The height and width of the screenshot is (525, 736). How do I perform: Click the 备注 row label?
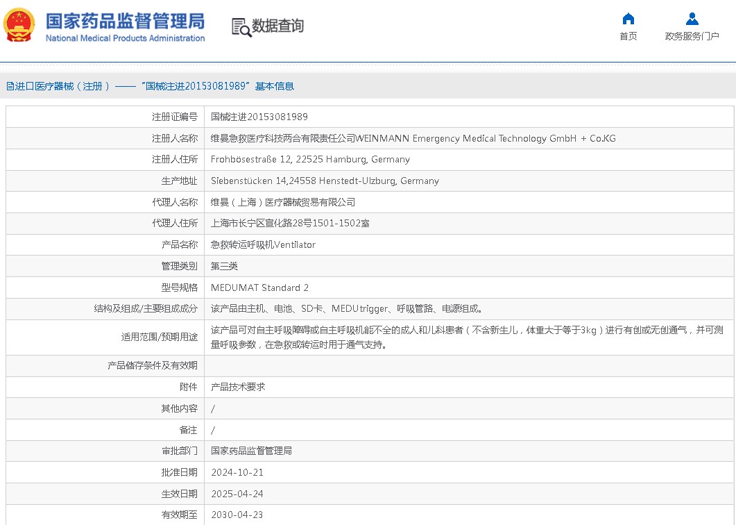(189, 430)
